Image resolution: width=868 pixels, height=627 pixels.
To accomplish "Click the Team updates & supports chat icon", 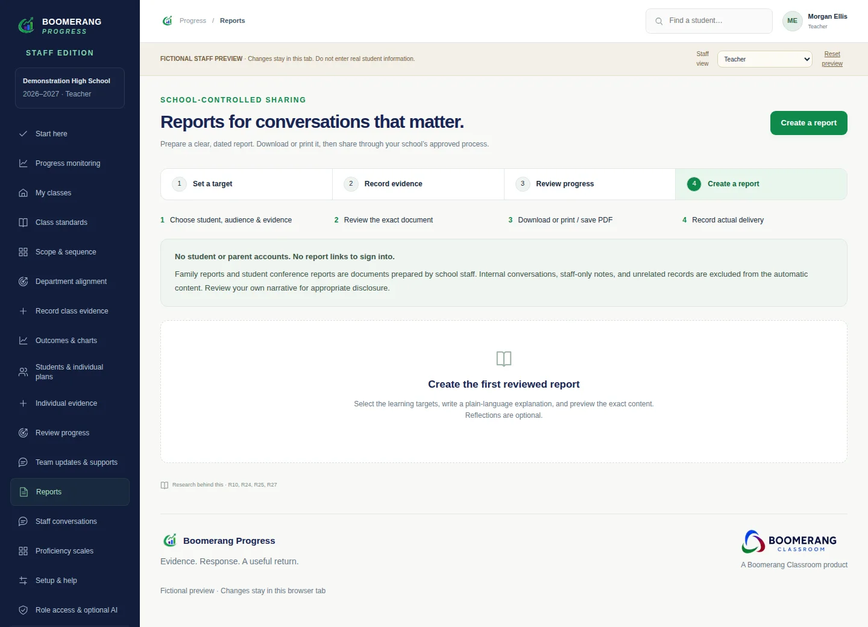I will point(23,462).
